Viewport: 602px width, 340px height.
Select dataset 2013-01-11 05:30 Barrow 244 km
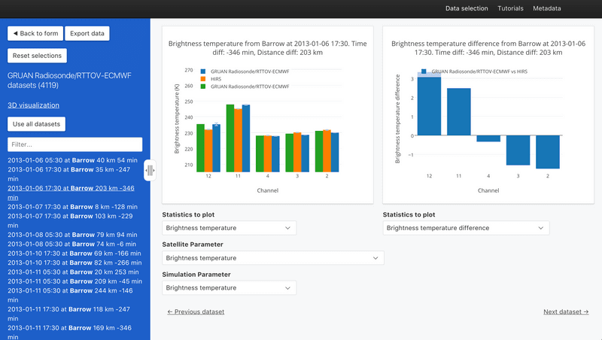click(70, 295)
